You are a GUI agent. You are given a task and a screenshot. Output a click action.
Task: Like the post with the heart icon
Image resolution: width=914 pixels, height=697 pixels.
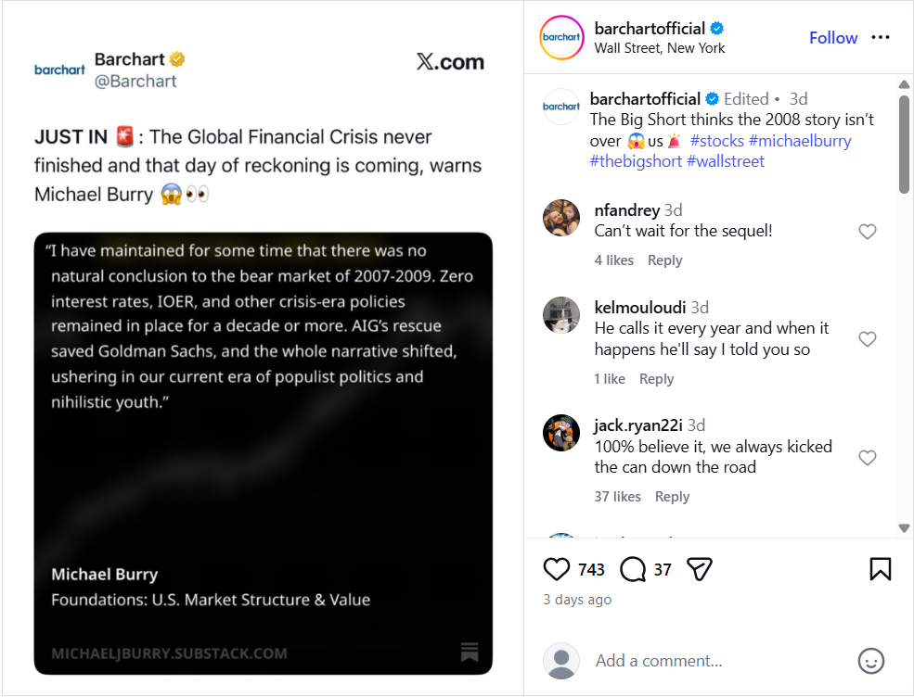pos(557,569)
